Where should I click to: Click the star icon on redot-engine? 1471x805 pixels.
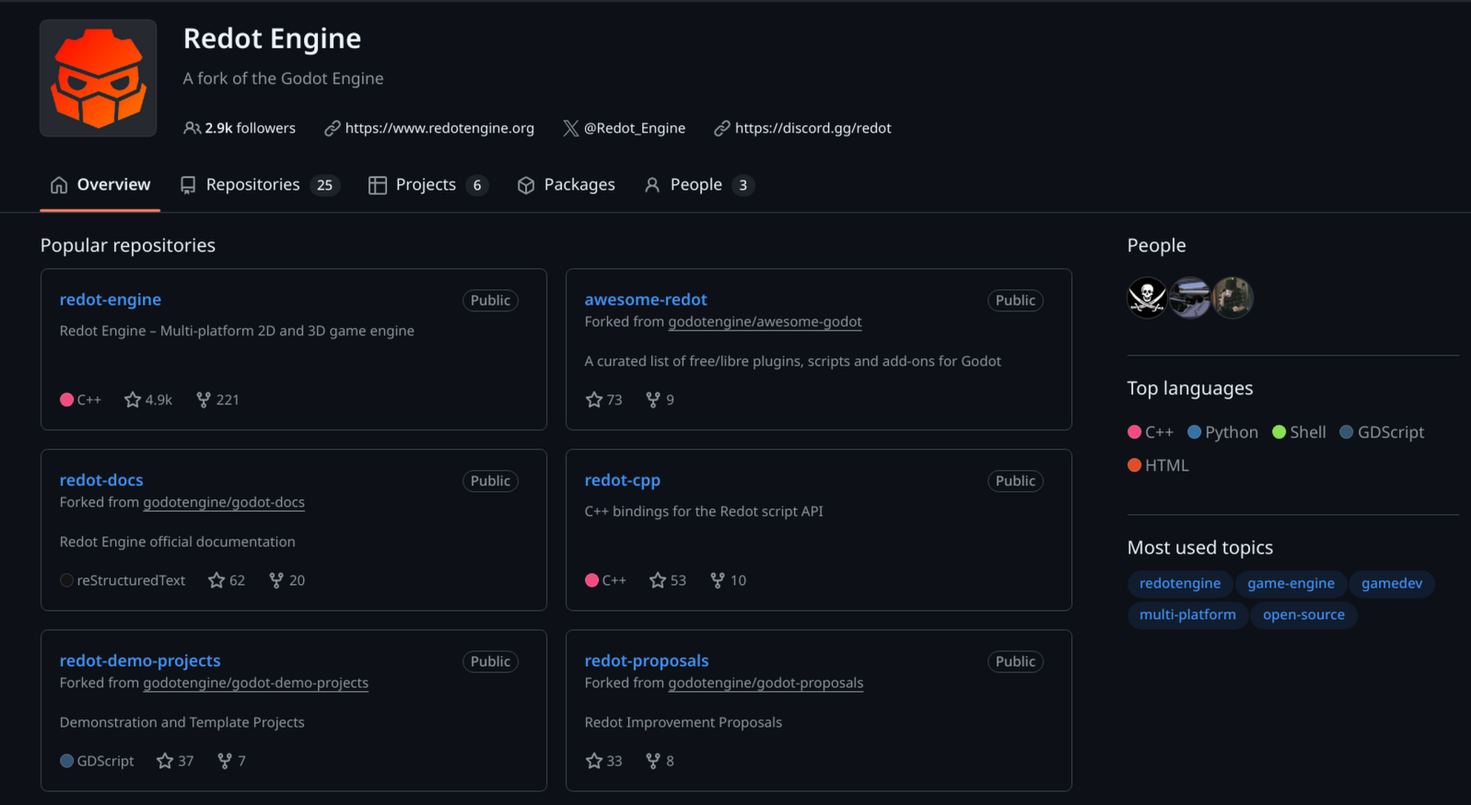pos(133,400)
